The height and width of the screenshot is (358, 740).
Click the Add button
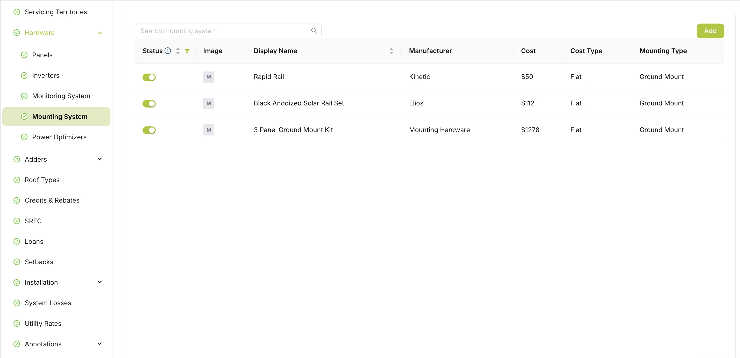(710, 31)
